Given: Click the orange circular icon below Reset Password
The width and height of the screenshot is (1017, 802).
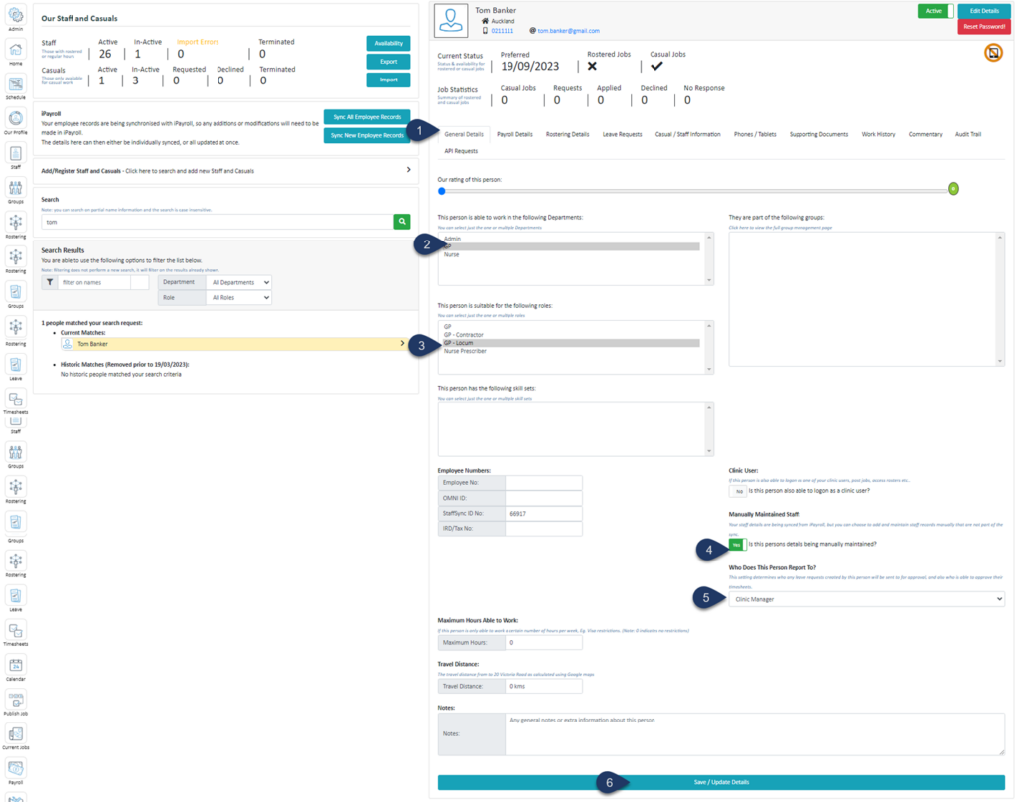Looking at the screenshot, I should click(x=993, y=53).
